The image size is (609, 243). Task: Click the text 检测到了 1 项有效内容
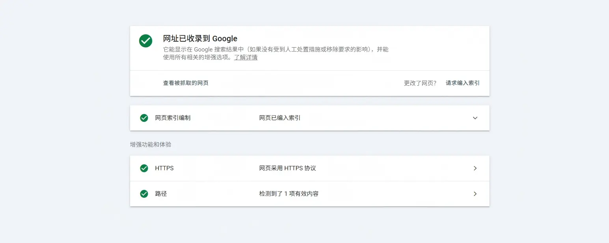coord(289,194)
